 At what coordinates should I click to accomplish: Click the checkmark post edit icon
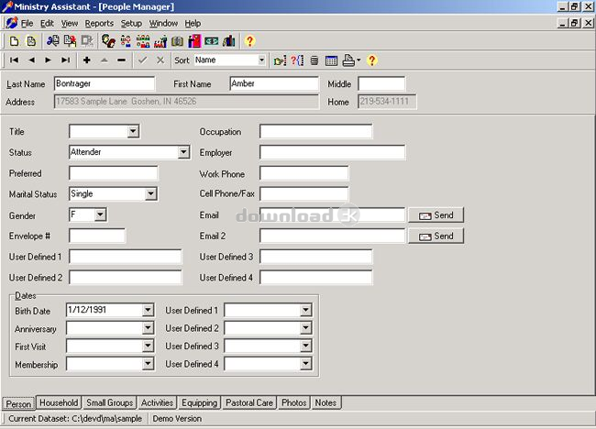coord(142,60)
